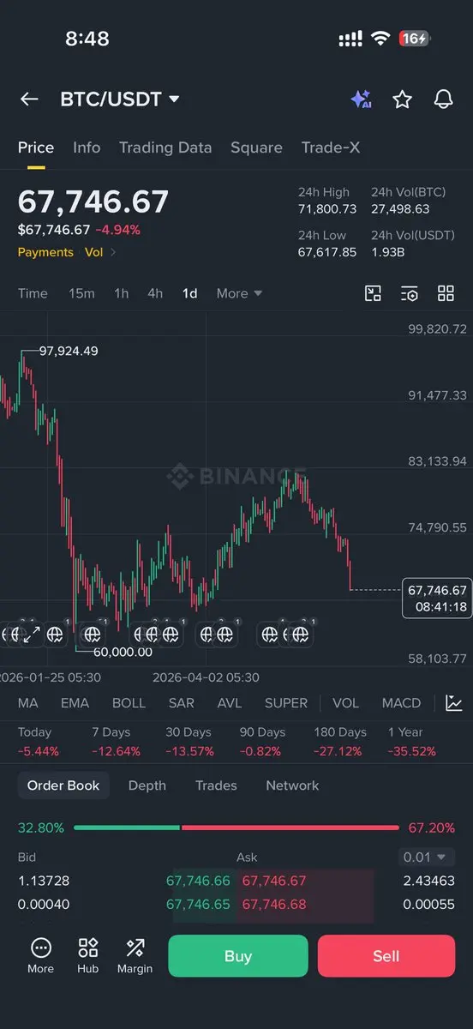
Task: Toggle the SUPER indicator
Action: 286,703
